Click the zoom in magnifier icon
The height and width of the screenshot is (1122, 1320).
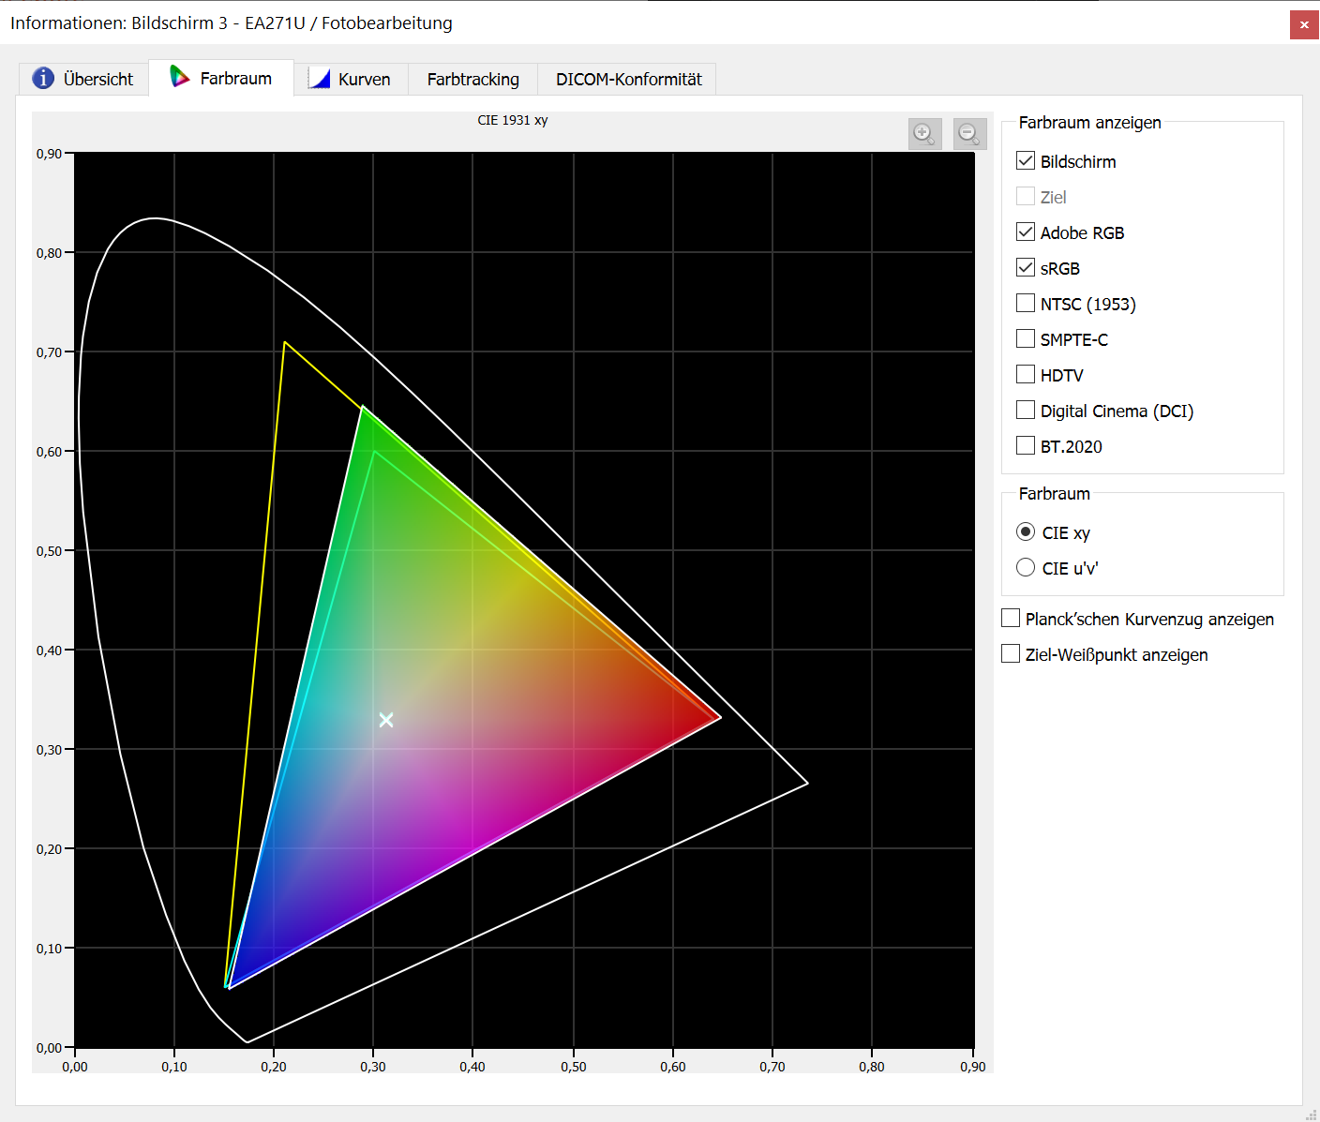(x=924, y=134)
